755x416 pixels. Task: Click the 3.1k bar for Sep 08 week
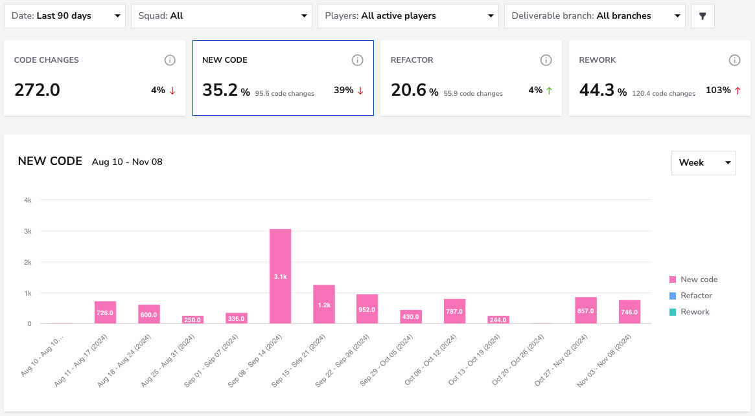click(280, 276)
